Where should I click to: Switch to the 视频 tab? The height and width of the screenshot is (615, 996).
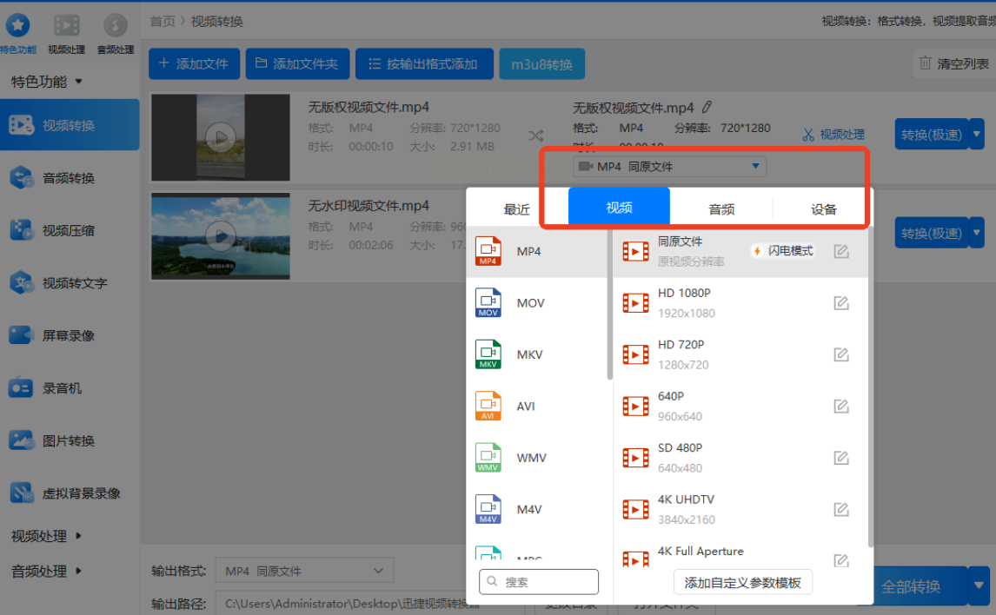click(619, 207)
